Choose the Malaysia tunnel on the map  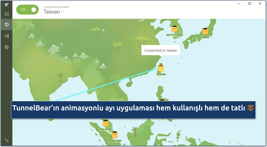click(105, 123)
